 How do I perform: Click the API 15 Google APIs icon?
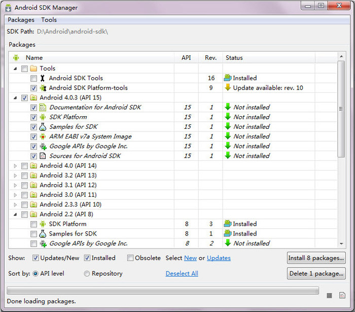(x=43, y=147)
